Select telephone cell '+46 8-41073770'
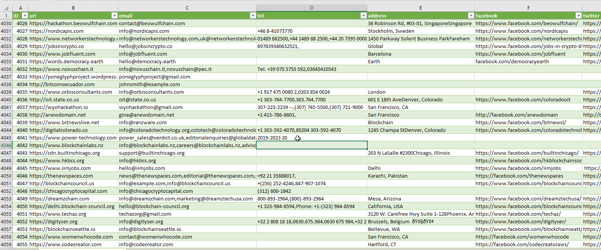 312,31
